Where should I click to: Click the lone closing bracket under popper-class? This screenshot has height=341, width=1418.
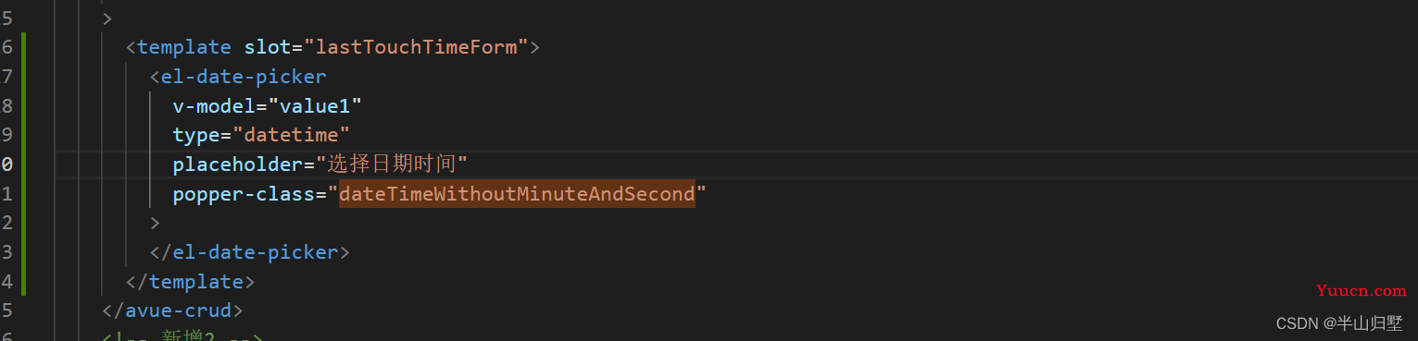(155, 224)
